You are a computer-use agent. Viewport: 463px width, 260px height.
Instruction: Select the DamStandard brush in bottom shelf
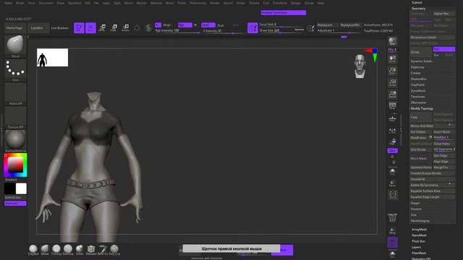click(68, 250)
